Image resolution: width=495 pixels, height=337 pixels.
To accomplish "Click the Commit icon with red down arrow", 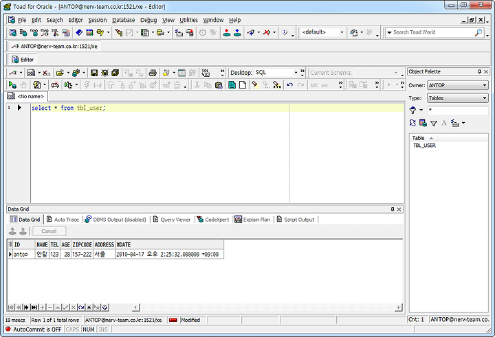I will coord(227,32).
